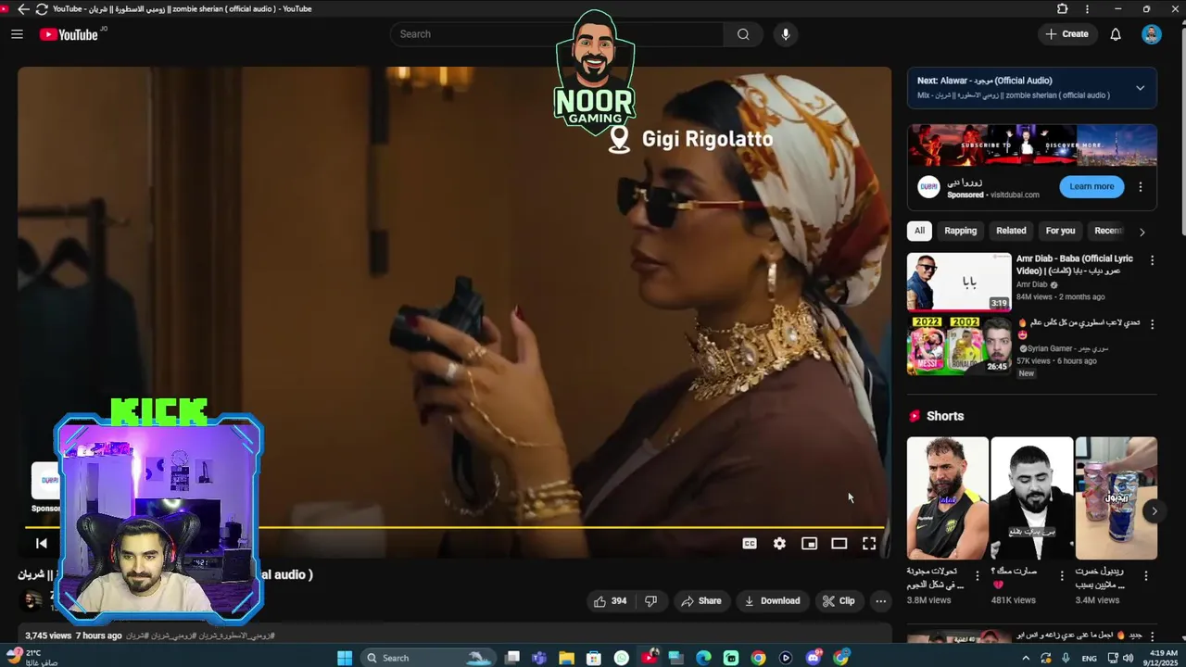Play the Short with 3.4M views
This screenshot has height=667, width=1186.
(x=1116, y=498)
